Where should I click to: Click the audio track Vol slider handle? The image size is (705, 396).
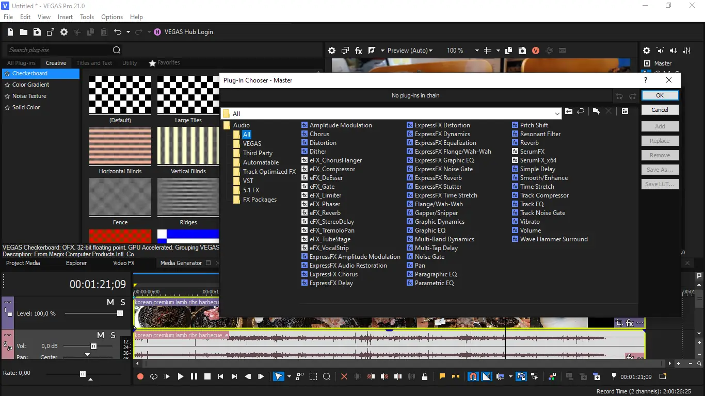click(93, 346)
